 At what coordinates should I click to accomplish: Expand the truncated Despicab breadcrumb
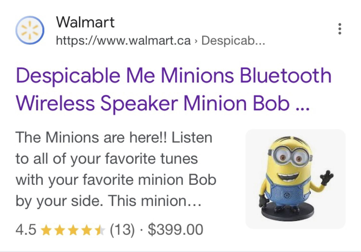point(233,40)
